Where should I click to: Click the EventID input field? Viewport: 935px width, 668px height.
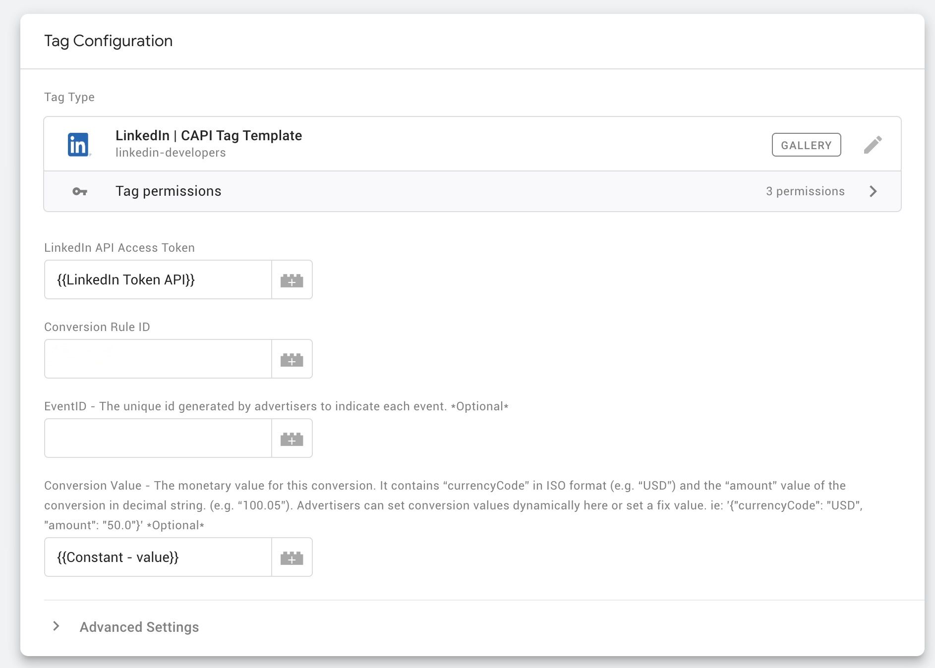click(x=158, y=439)
